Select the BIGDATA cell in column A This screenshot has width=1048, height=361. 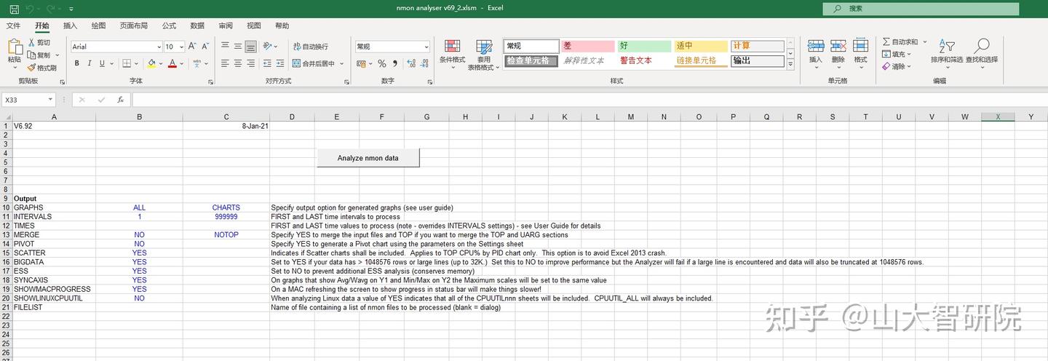(x=54, y=262)
